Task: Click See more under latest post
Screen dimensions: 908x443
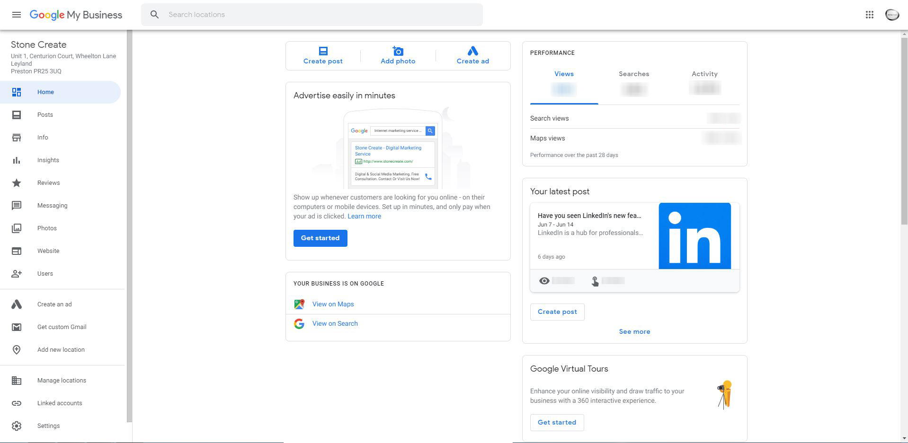Action: (634, 332)
